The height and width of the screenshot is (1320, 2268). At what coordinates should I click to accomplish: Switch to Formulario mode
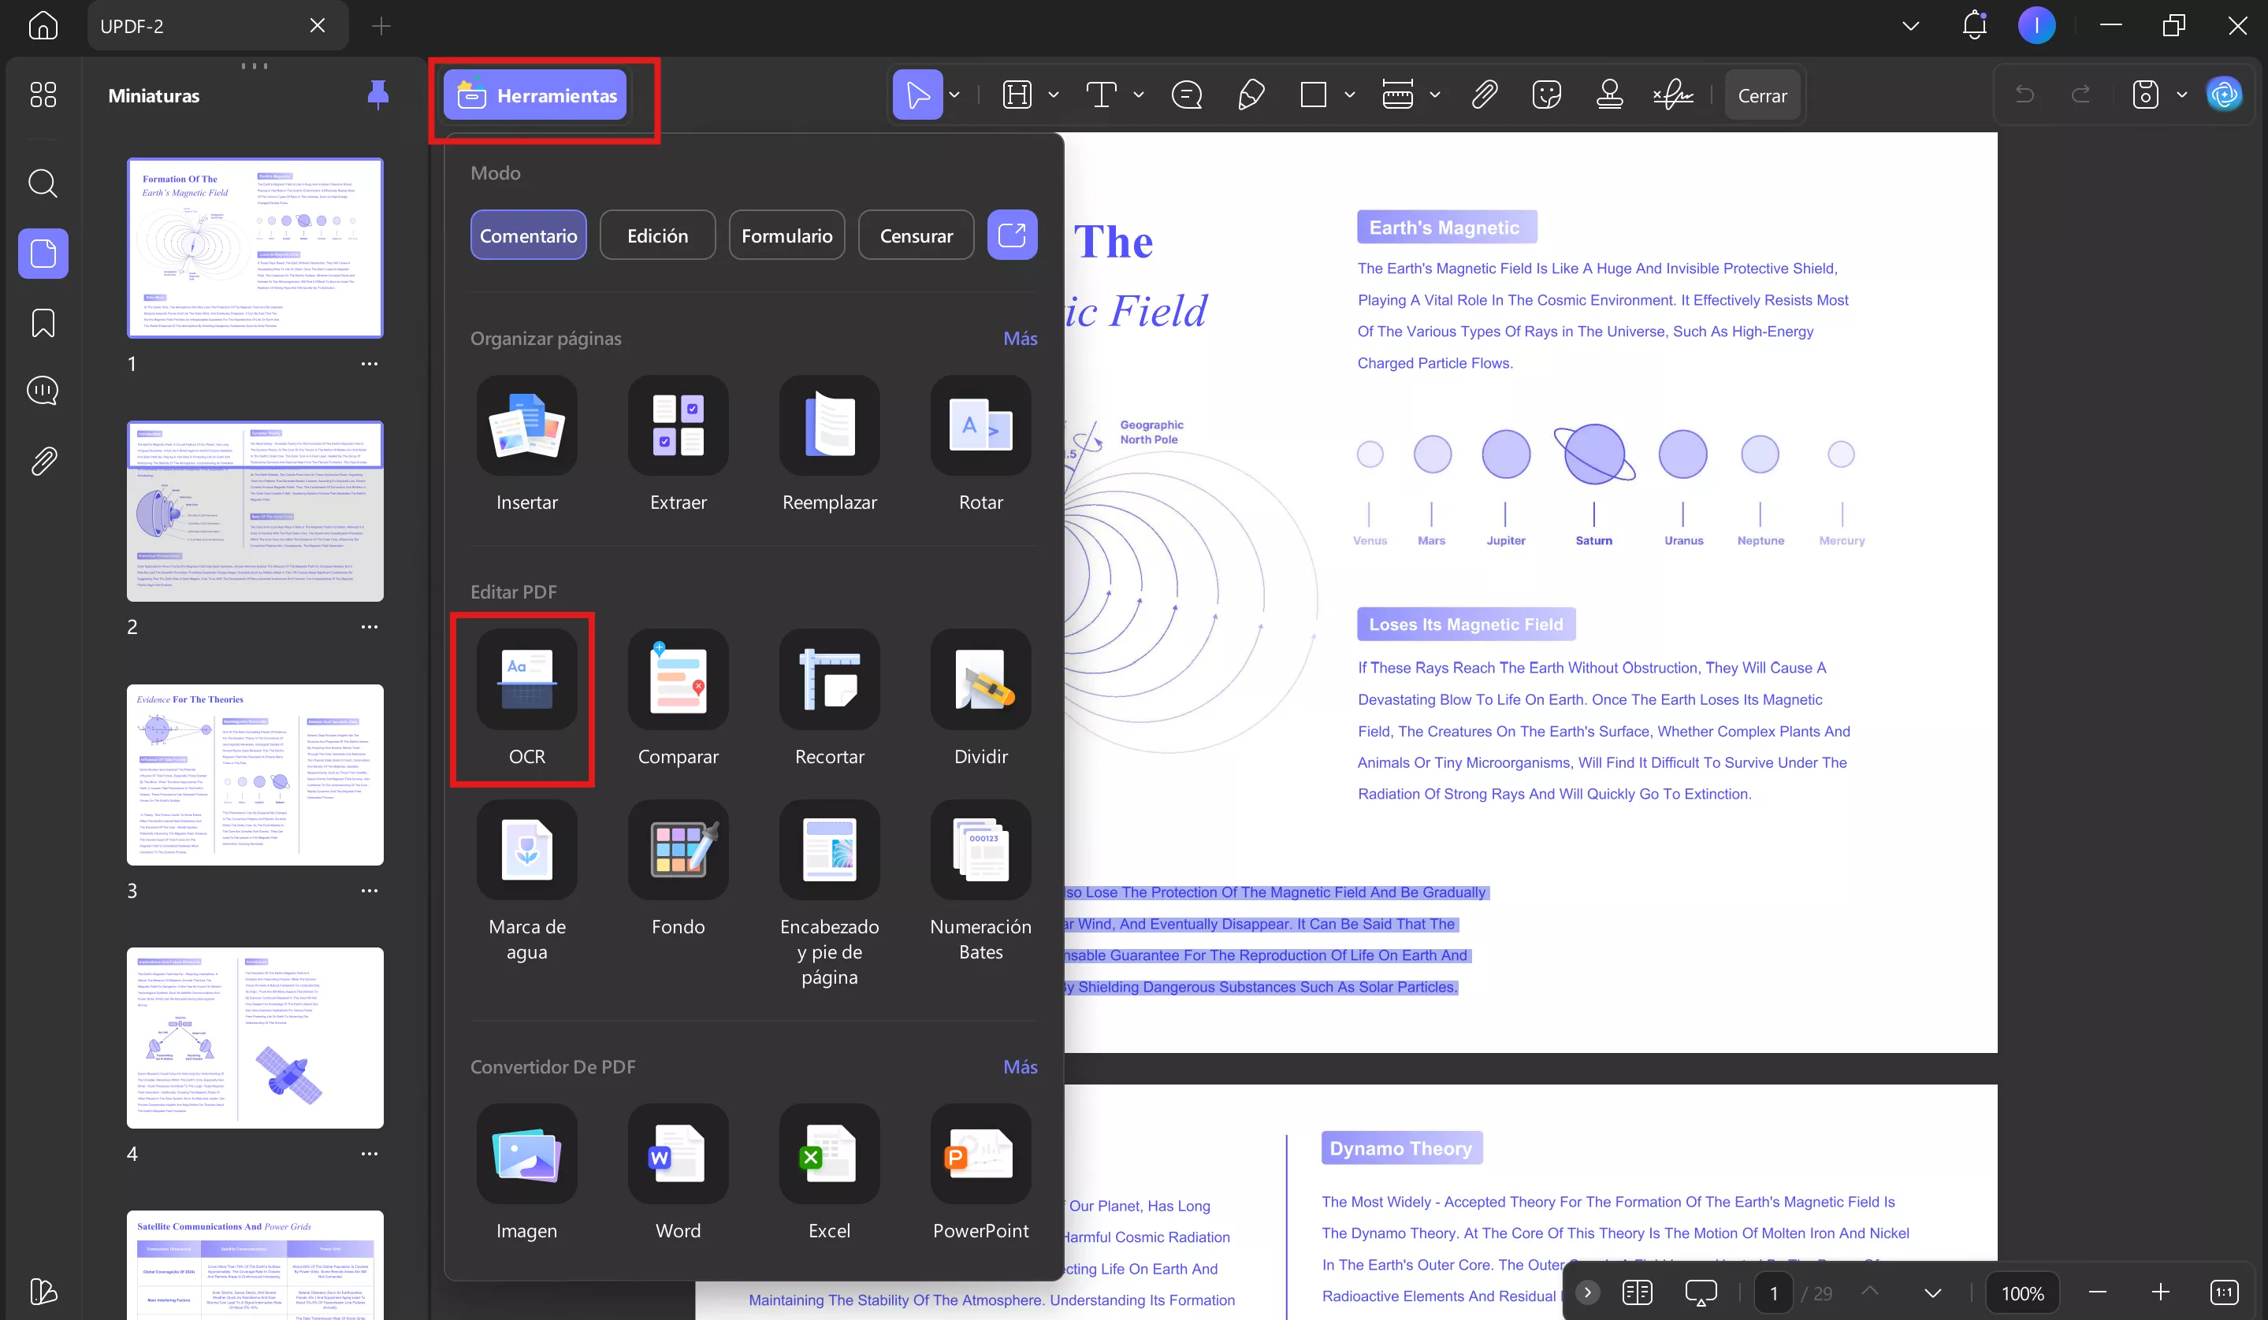(786, 235)
